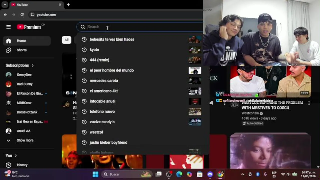Image resolution: width=320 pixels, height=180 pixels.
Task: Open the tab search dropdown arrow
Action: [x=5, y=5]
